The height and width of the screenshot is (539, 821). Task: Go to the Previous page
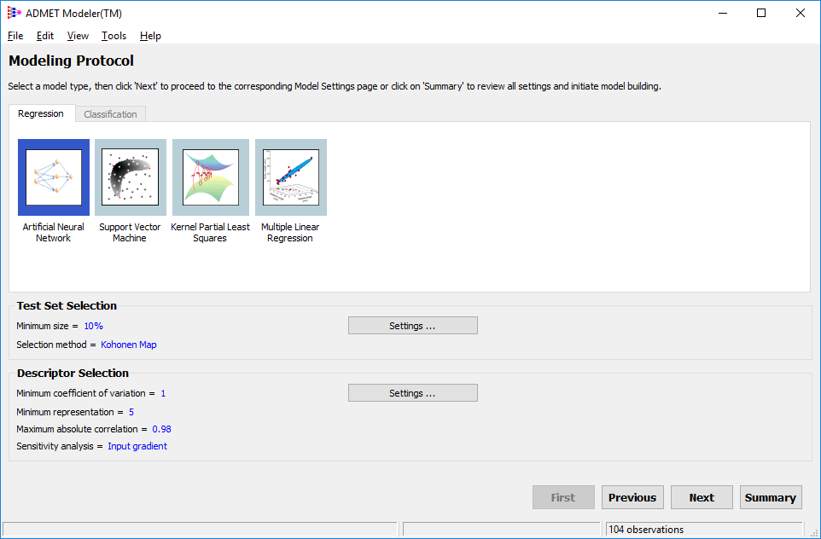point(632,497)
